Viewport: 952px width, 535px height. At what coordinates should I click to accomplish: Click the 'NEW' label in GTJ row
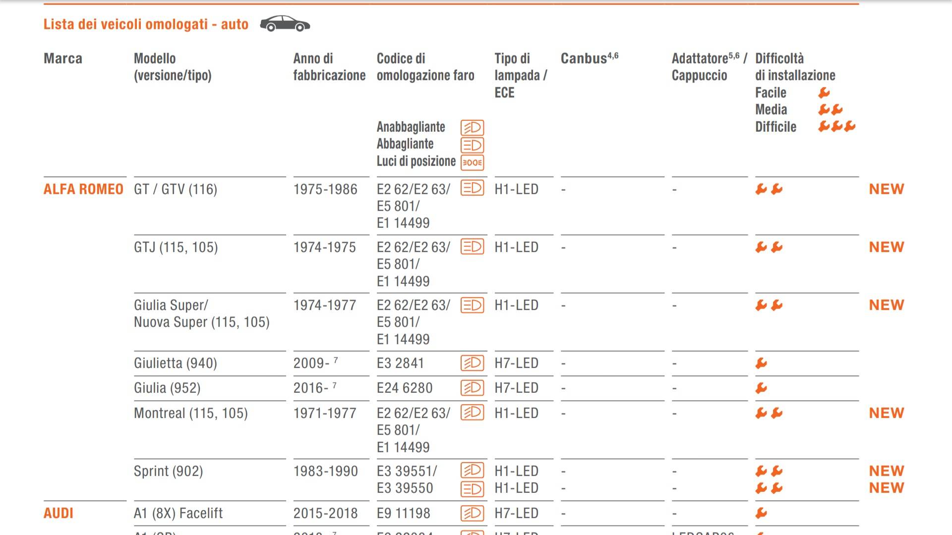tap(887, 247)
